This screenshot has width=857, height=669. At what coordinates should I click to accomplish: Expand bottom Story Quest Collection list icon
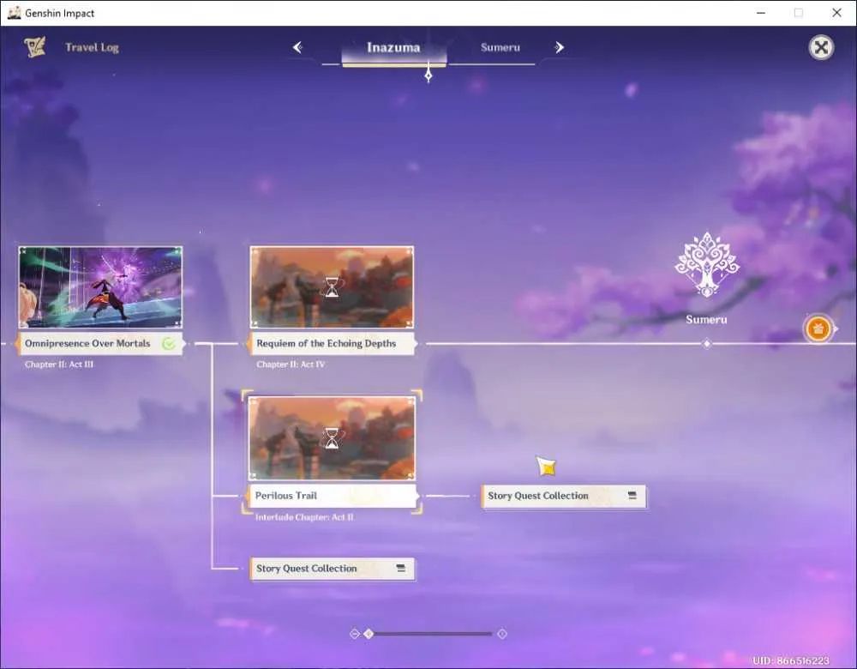pos(401,569)
